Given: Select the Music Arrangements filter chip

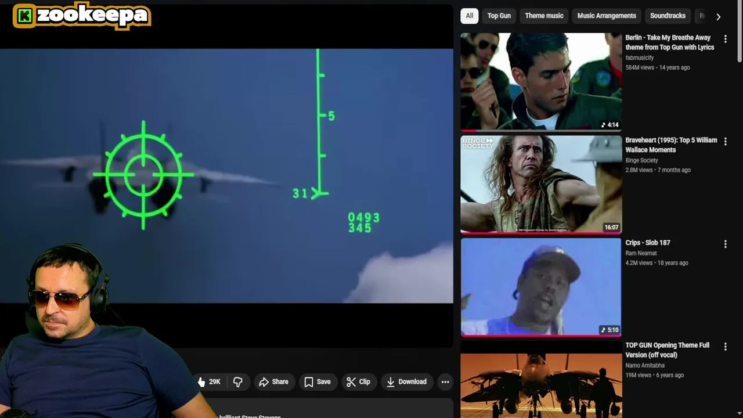Looking at the screenshot, I should (607, 16).
